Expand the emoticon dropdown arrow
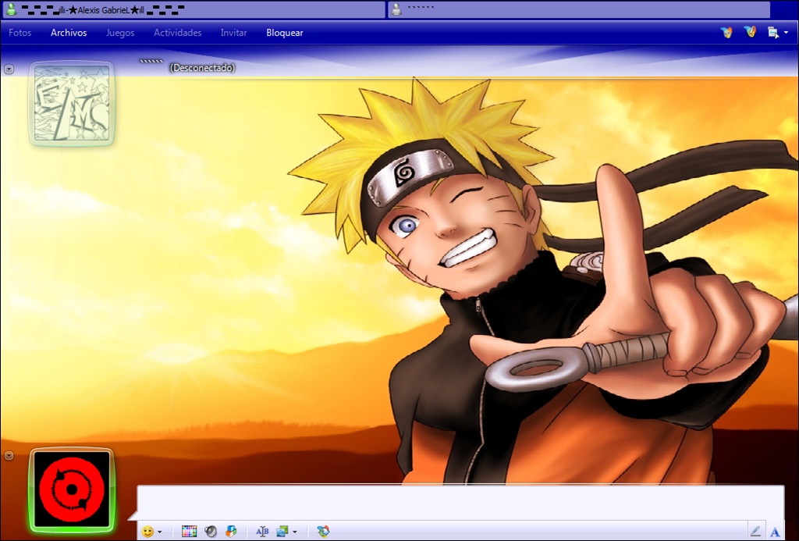Viewport: 799px width, 541px height. (159, 532)
